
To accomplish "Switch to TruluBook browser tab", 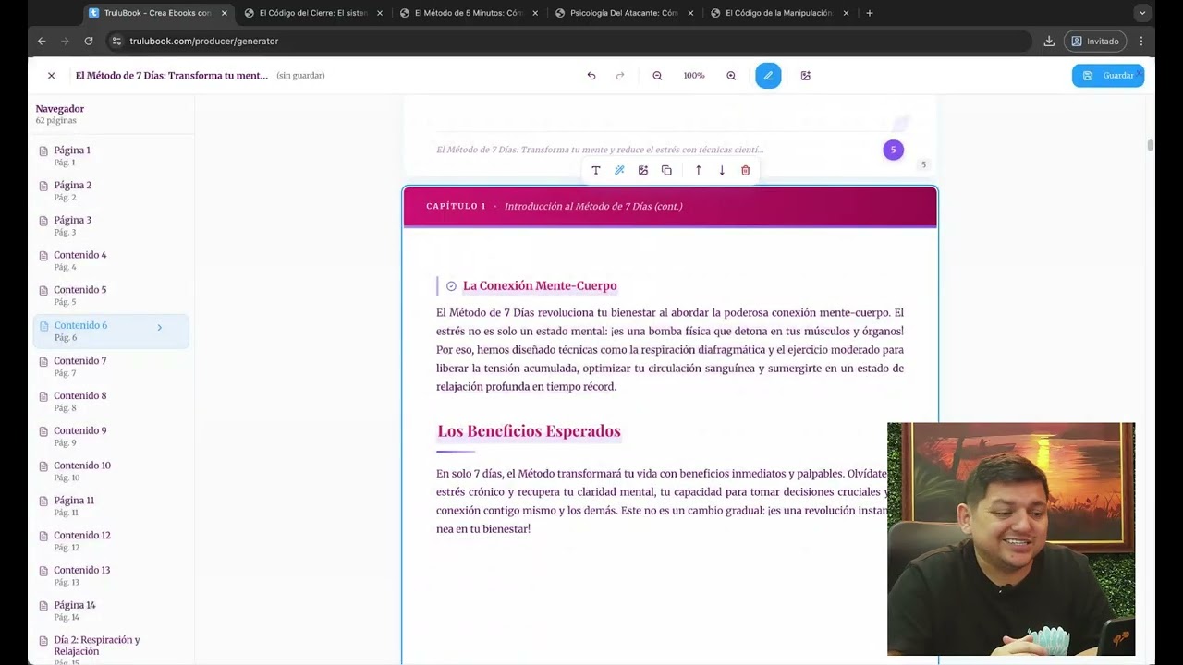I will (x=157, y=13).
